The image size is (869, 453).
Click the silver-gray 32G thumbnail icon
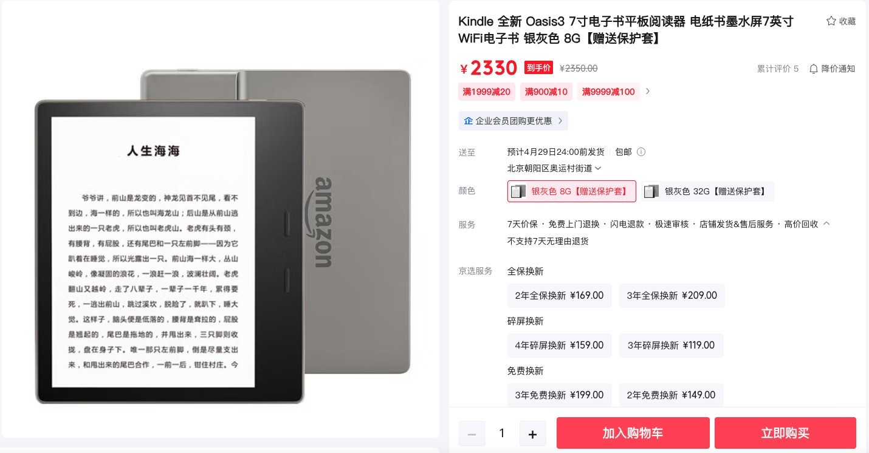coord(651,191)
